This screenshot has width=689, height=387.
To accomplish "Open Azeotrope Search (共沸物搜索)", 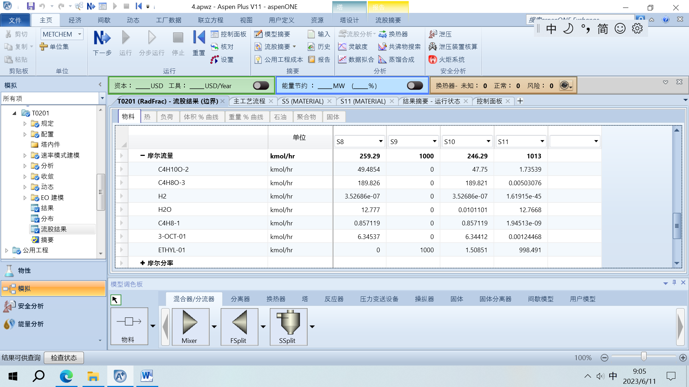I will pyautogui.click(x=399, y=47).
